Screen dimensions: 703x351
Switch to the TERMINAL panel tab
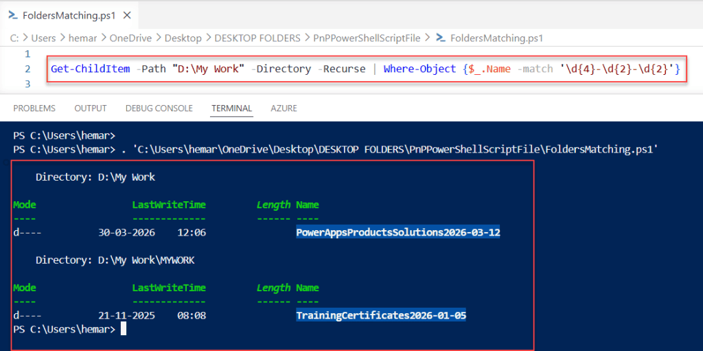pos(232,108)
